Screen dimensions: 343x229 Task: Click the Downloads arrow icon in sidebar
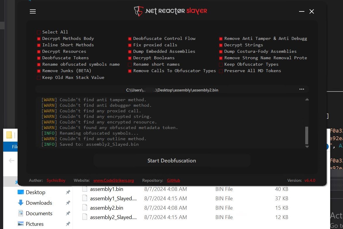20,203
